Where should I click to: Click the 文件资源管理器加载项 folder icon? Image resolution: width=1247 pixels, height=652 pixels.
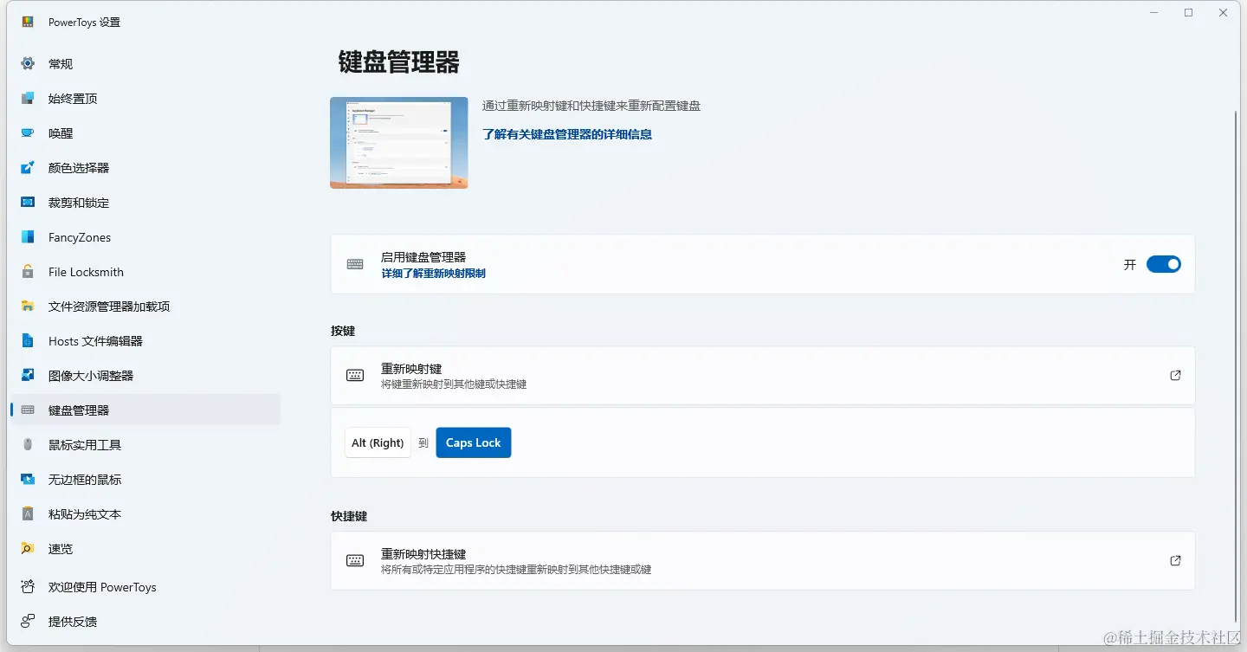[x=28, y=307]
